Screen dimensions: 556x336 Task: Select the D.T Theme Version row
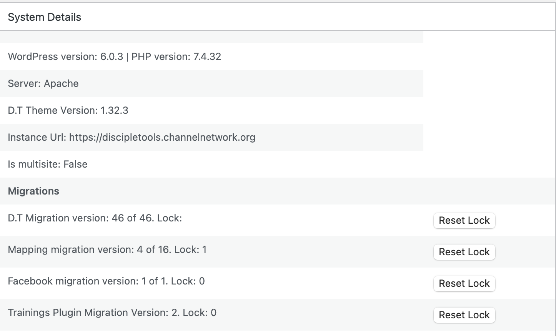coord(68,110)
